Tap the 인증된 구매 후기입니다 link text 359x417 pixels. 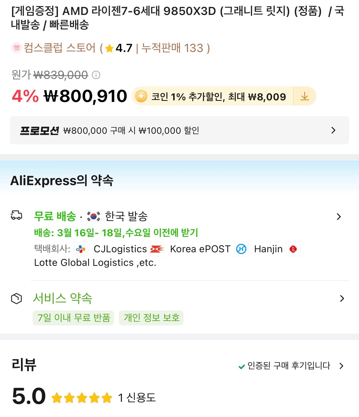288,366
